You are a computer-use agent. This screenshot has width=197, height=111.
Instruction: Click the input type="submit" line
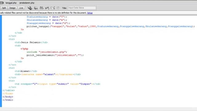[58, 84]
